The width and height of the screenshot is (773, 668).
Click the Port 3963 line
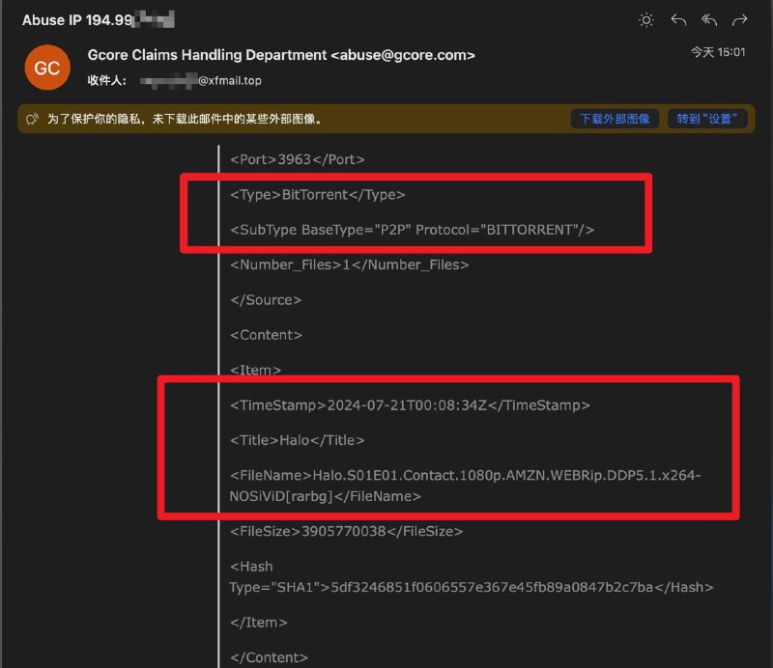297,159
